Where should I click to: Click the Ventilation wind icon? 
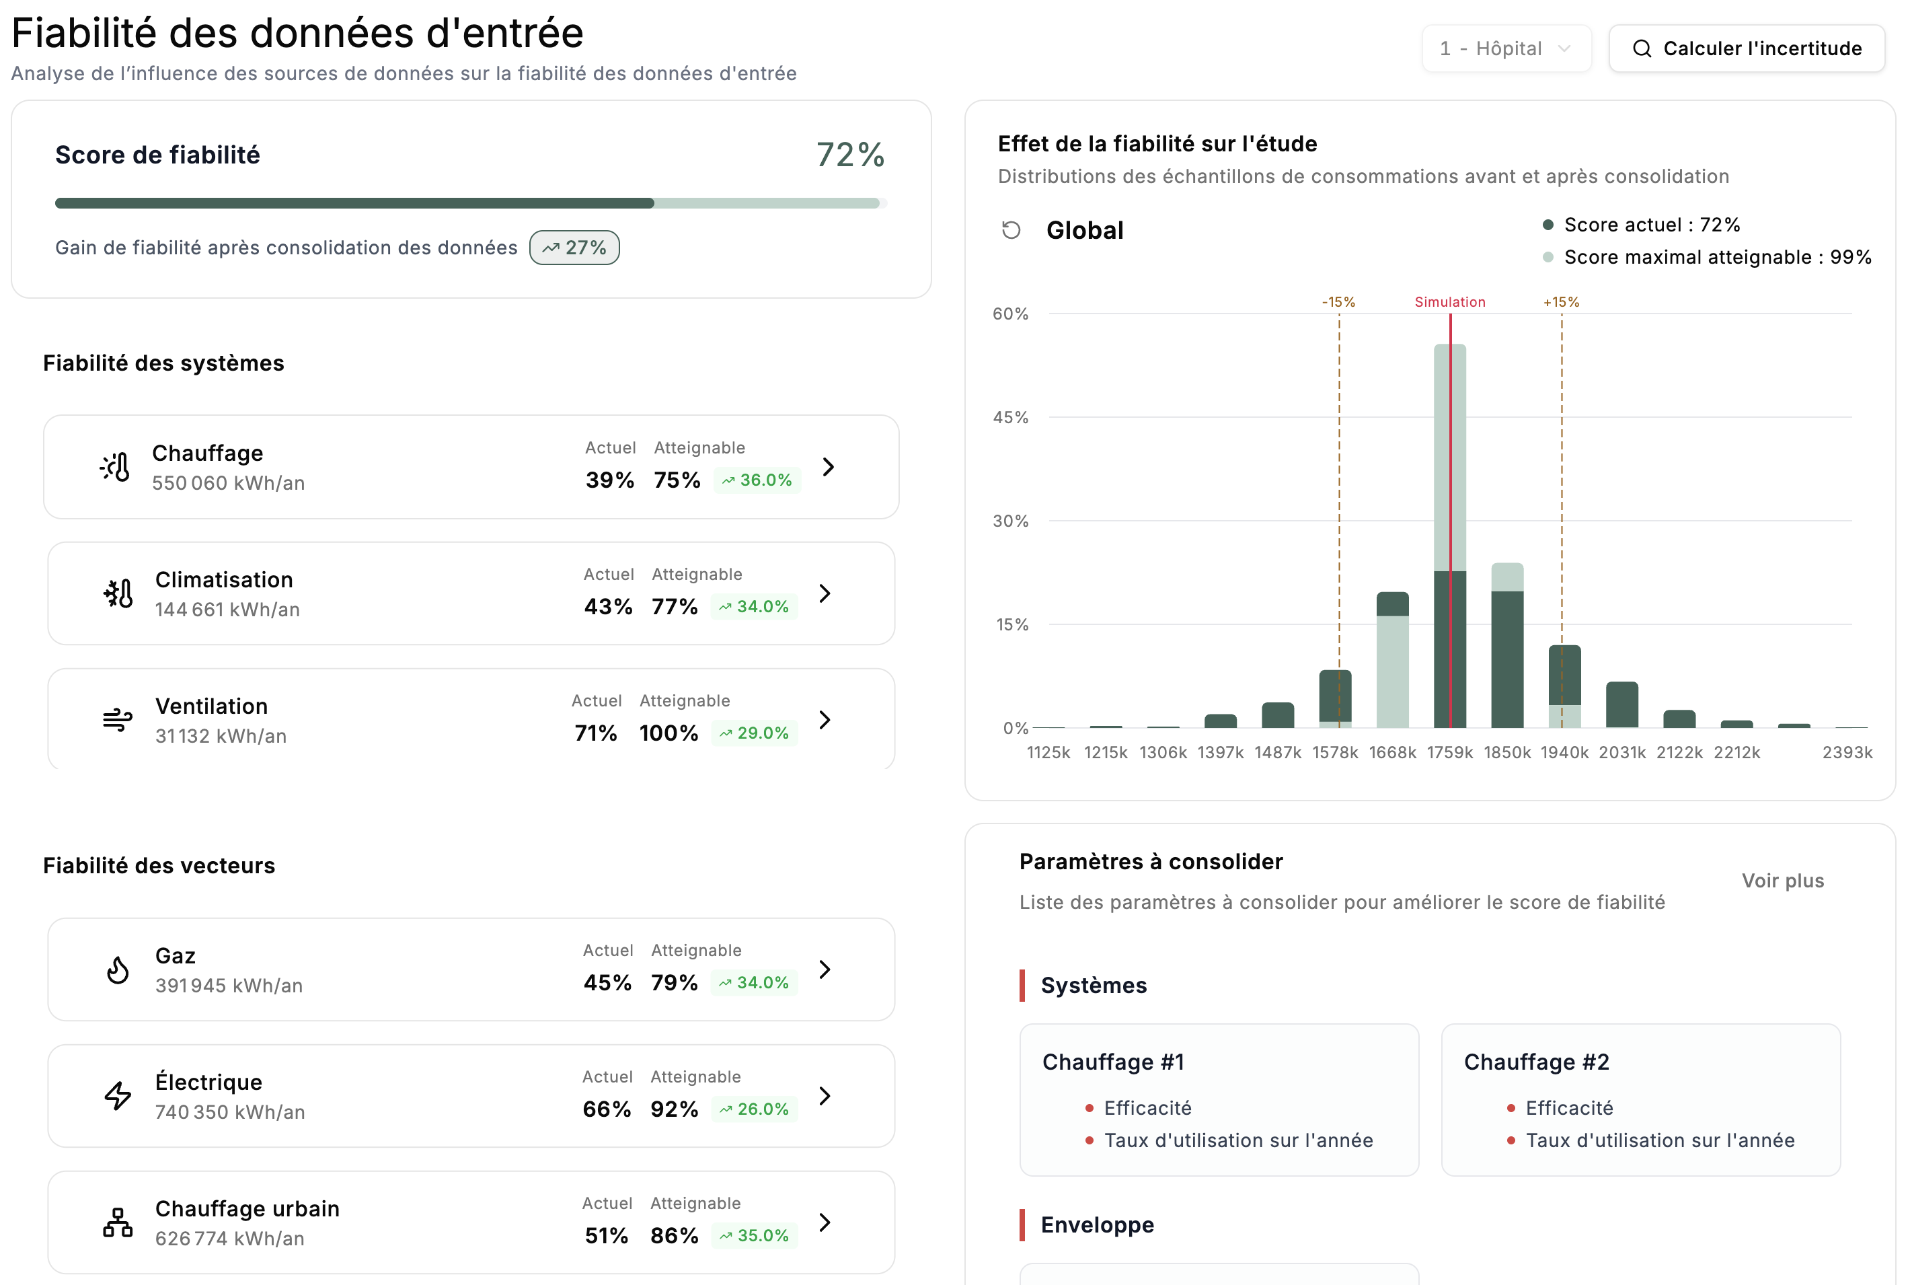pos(118,720)
